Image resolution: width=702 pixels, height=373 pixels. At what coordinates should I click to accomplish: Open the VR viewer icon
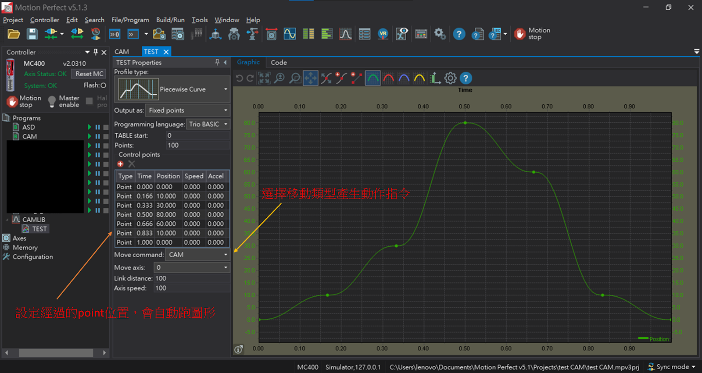coord(383,34)
